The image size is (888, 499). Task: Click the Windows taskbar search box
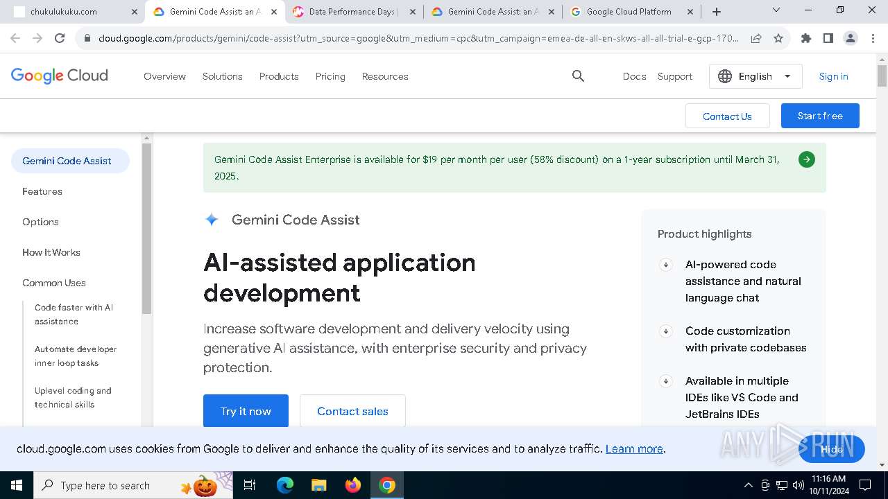point(133,485)
